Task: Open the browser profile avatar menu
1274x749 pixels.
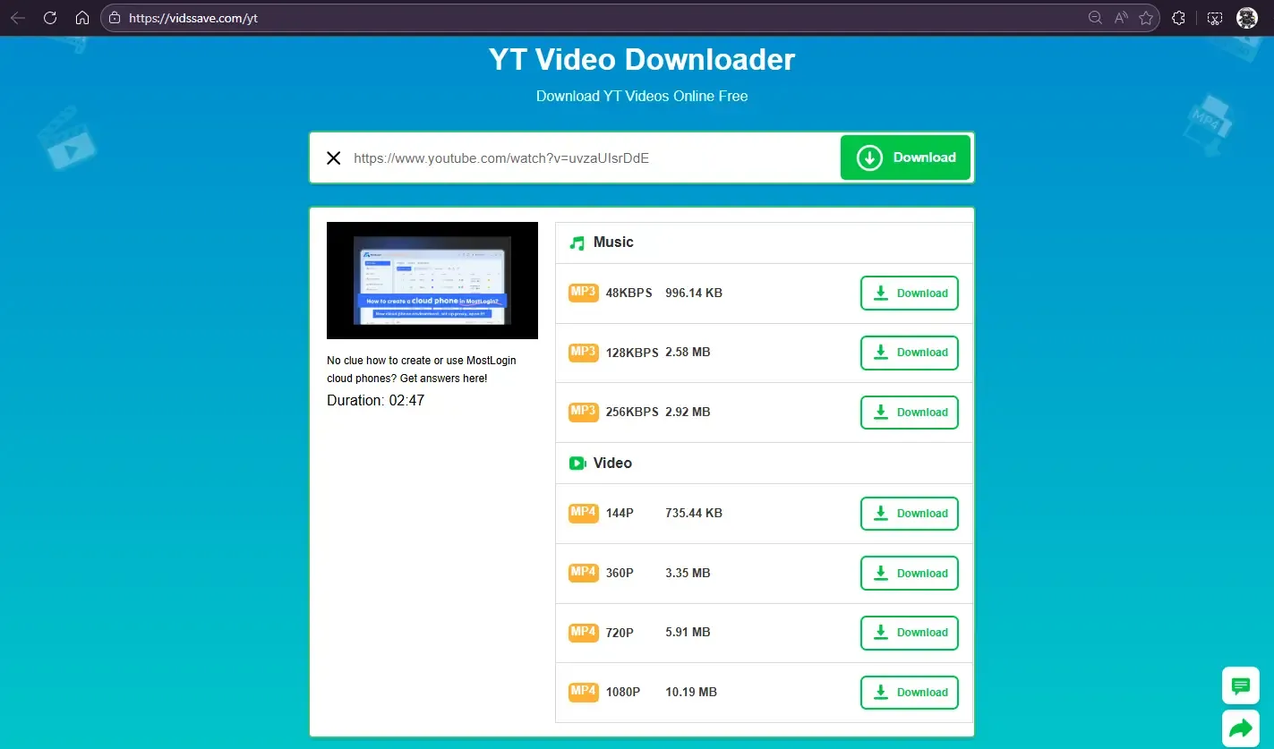Action: (1246, 17)
